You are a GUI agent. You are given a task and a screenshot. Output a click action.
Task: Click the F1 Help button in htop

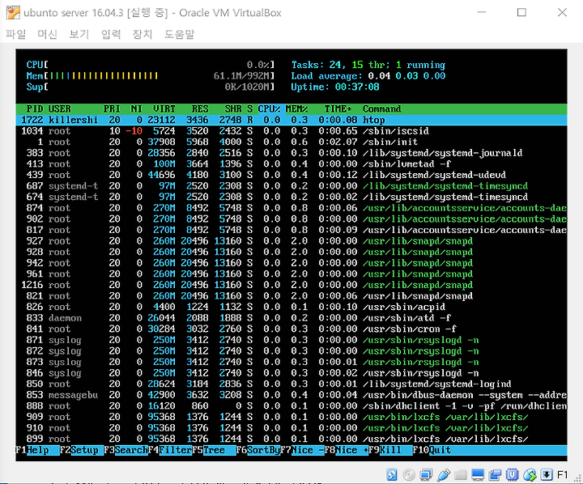[x=37, y=450]
